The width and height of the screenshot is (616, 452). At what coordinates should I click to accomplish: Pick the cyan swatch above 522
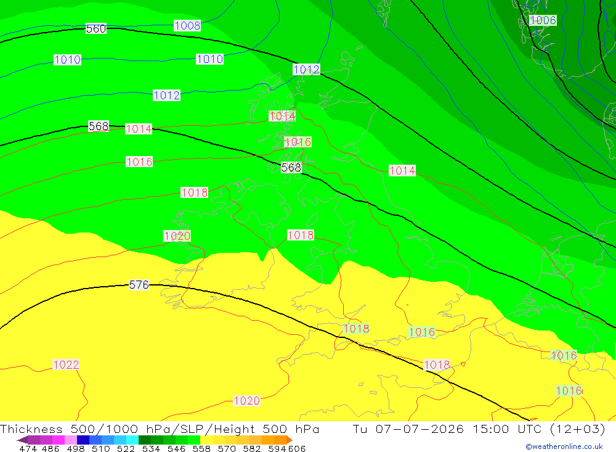(x=132, y=440)
